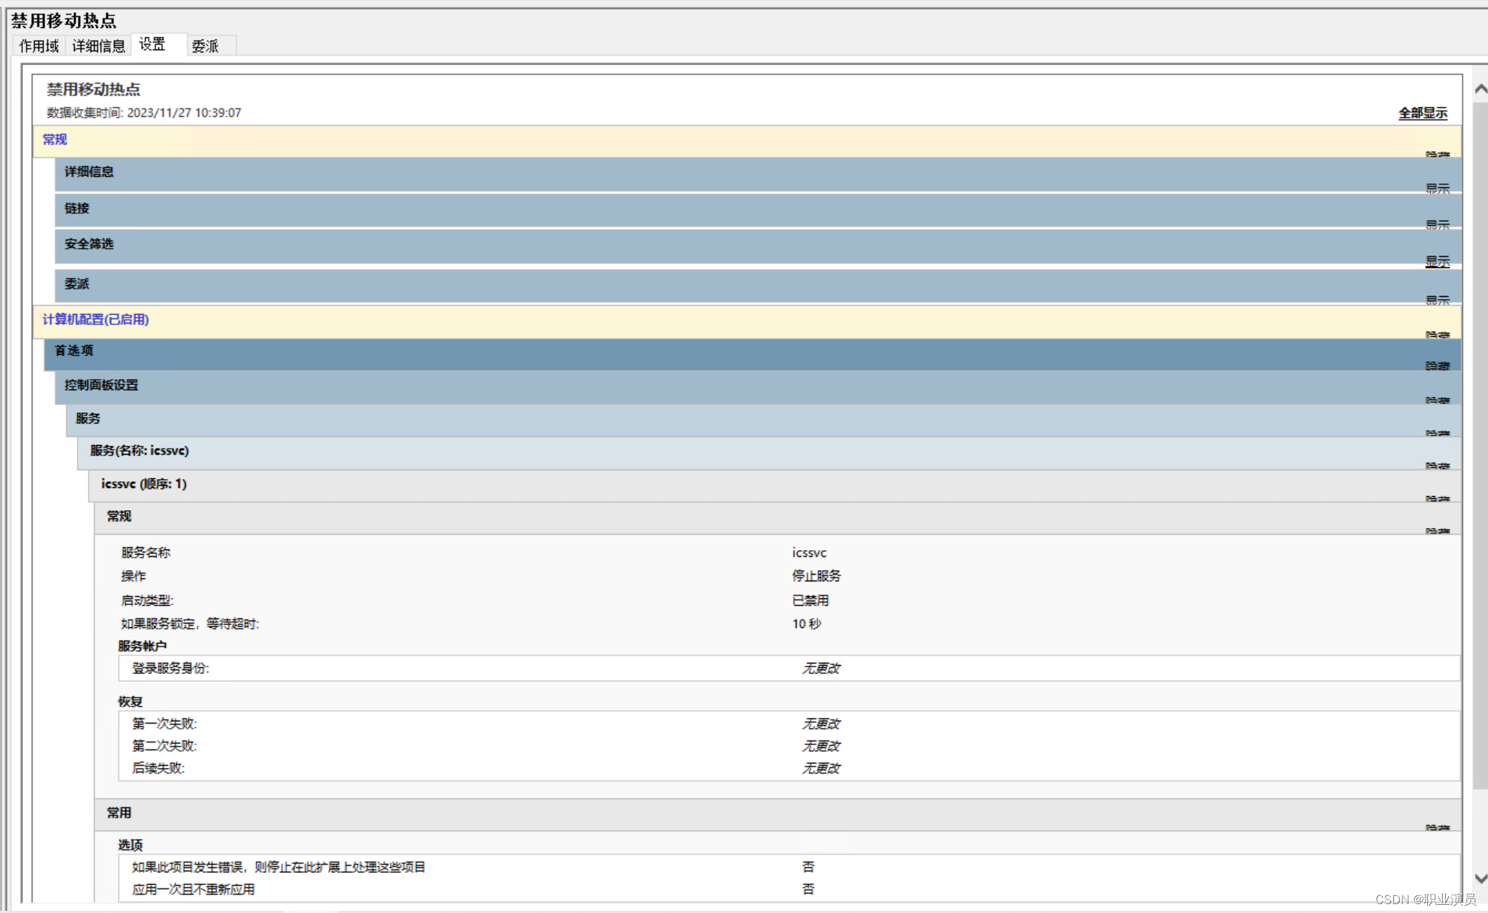Click the 设置 tab
1488x913 pixels.
point(153,44)
